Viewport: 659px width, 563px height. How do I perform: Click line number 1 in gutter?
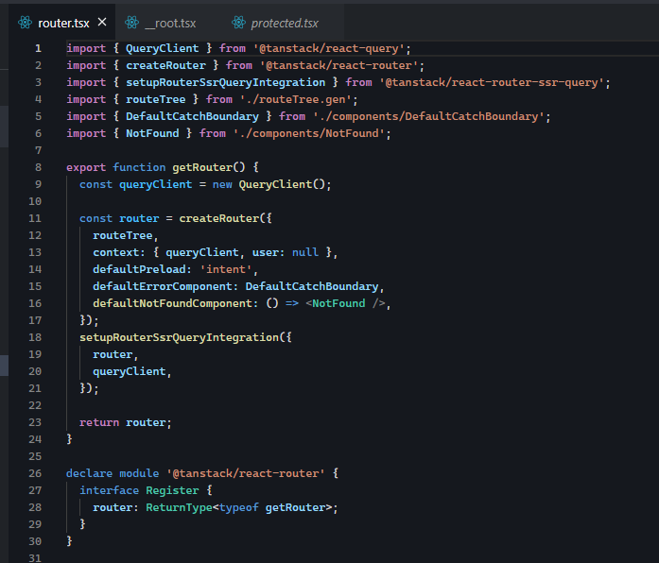coord(38,49)
